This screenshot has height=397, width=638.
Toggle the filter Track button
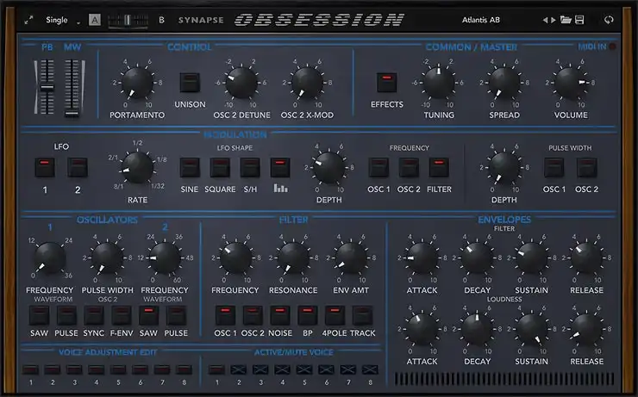click(x=362, y=315)
